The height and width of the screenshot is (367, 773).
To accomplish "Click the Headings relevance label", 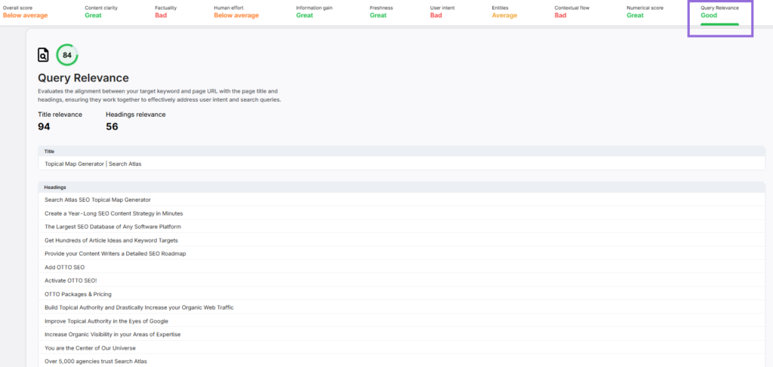I will (136, 115).
